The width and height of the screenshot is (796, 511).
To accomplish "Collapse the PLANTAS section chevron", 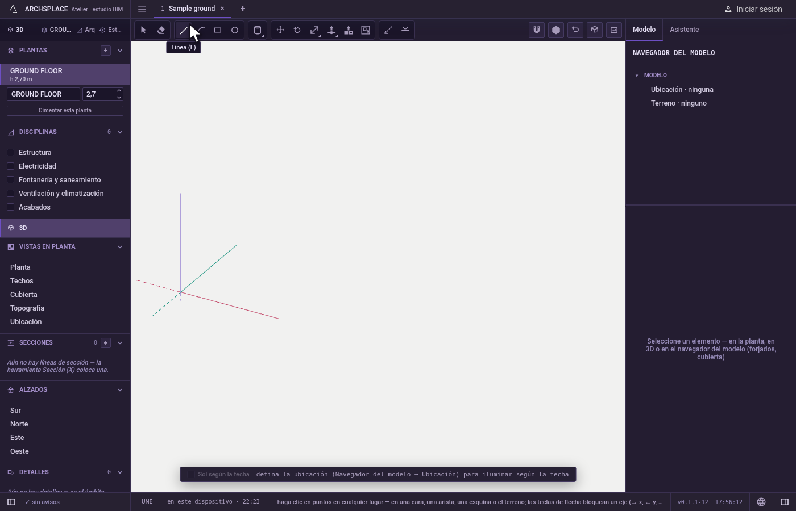I will tap(120, 51).
